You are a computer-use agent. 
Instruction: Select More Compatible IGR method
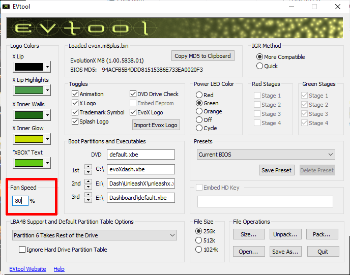click(x=281, y=57)
